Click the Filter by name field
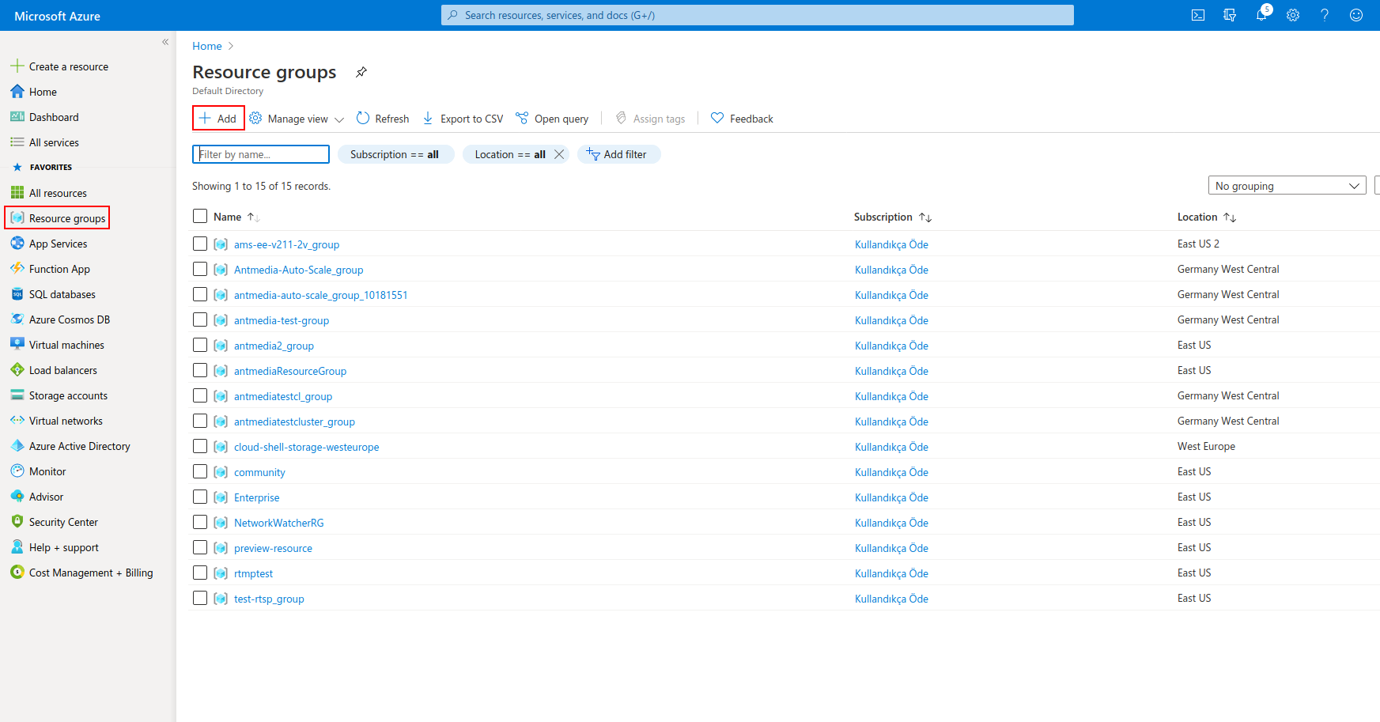This screenshot has width=1380, height=722. pos(261,154)
